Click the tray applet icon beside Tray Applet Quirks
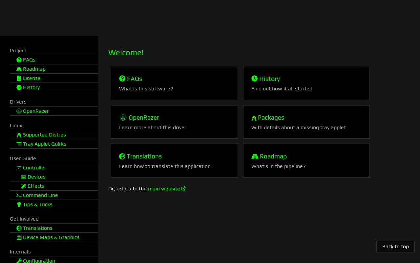The height and width of the screenshot is (263, 420). [19, 144]
